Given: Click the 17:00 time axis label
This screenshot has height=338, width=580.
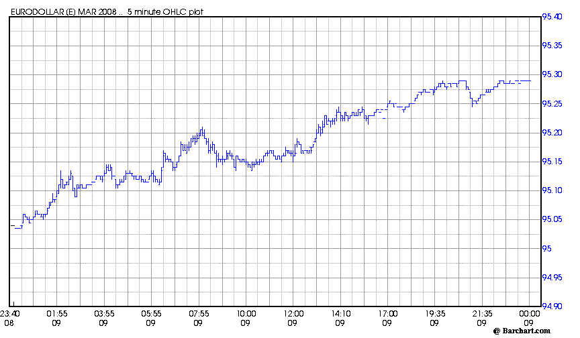Looking at the screenshot, I should [x=387, y=314].
